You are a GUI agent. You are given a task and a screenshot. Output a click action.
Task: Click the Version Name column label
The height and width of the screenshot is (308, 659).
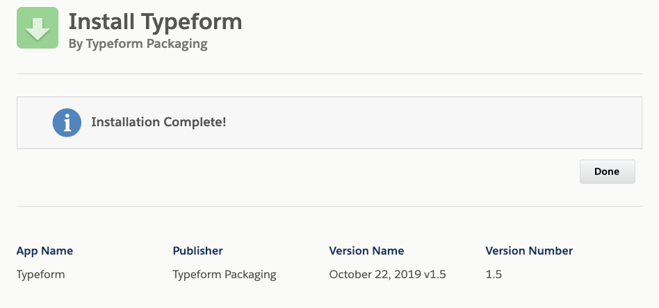coord(366,251)
